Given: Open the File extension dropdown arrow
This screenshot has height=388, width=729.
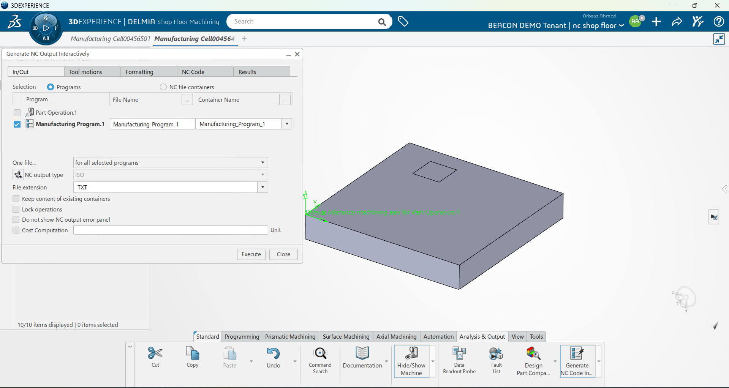Looking at the screenshot, I should (263, 187).
